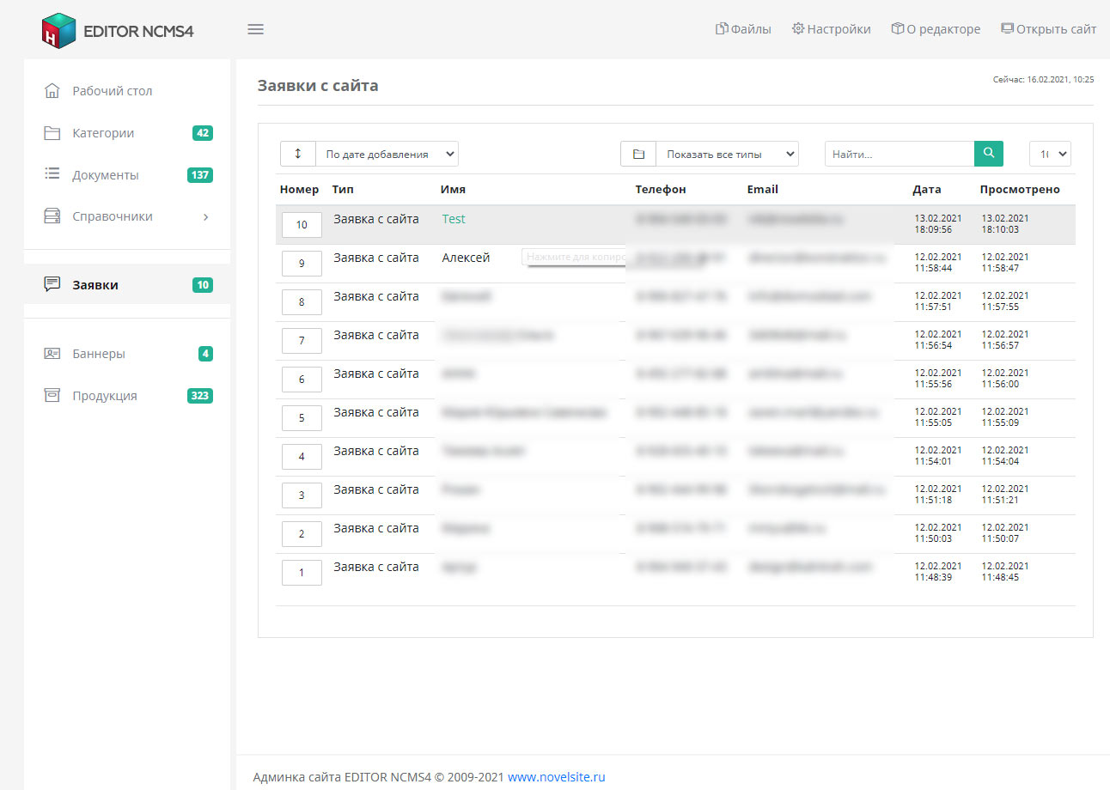Focus the Найти search field

pyautogui.click(x=900, y=154)
